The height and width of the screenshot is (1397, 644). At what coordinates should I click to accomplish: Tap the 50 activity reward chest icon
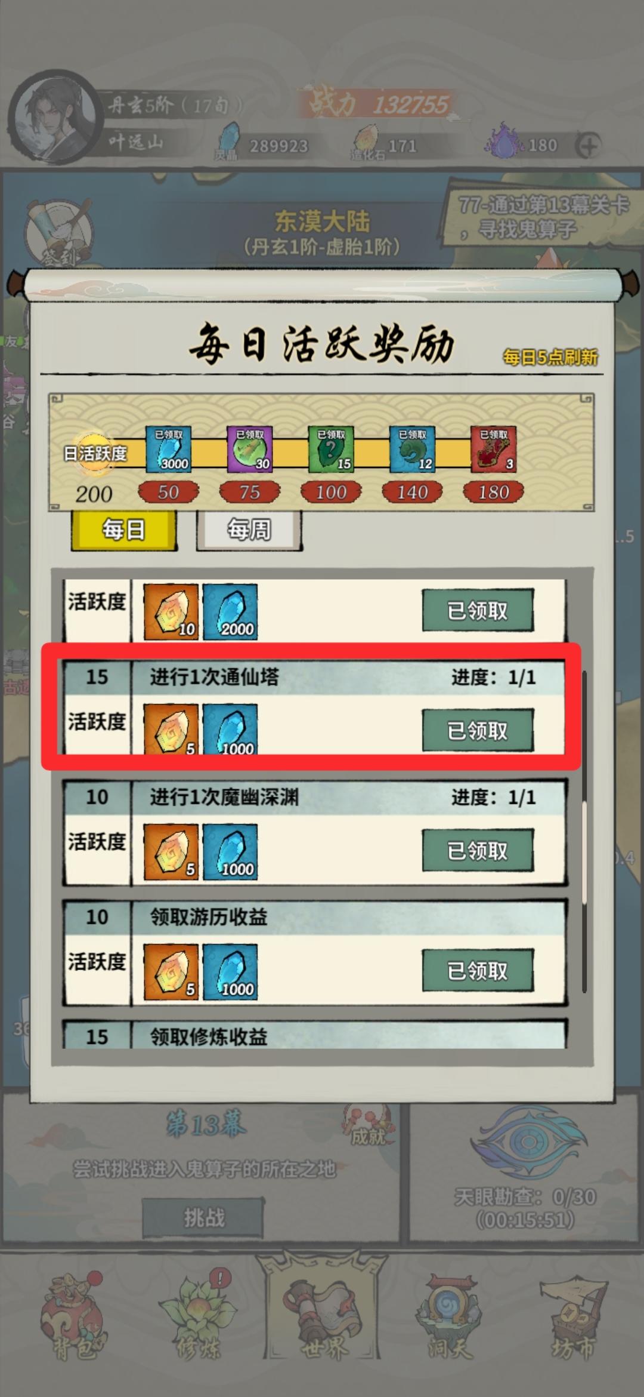point(168,449)
